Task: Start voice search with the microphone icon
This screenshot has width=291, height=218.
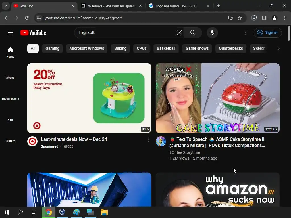Action: (x=212, y=33)
